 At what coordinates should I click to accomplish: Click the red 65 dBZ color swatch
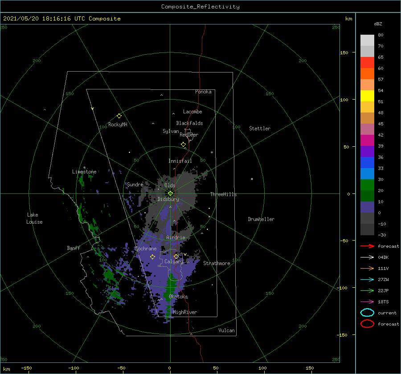coord(367,62)
